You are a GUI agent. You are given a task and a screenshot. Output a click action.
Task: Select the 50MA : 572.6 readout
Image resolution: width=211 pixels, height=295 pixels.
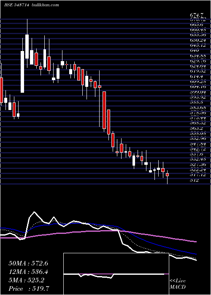(x=28, y=263)
